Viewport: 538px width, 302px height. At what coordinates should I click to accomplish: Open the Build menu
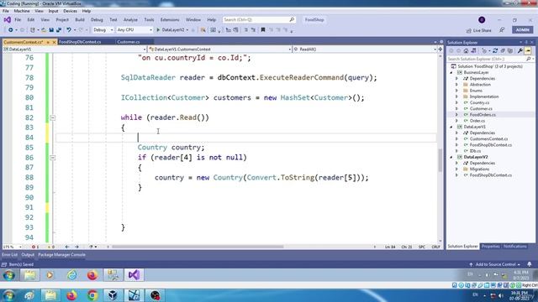80,20
